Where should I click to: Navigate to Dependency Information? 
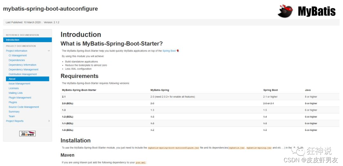coord(23,65)
